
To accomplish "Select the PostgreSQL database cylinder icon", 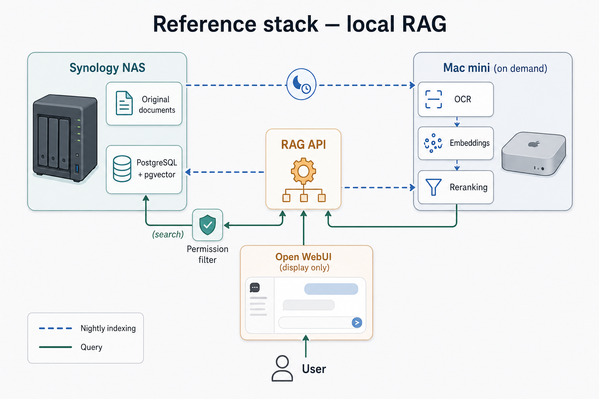I will [x=122, y=169].
